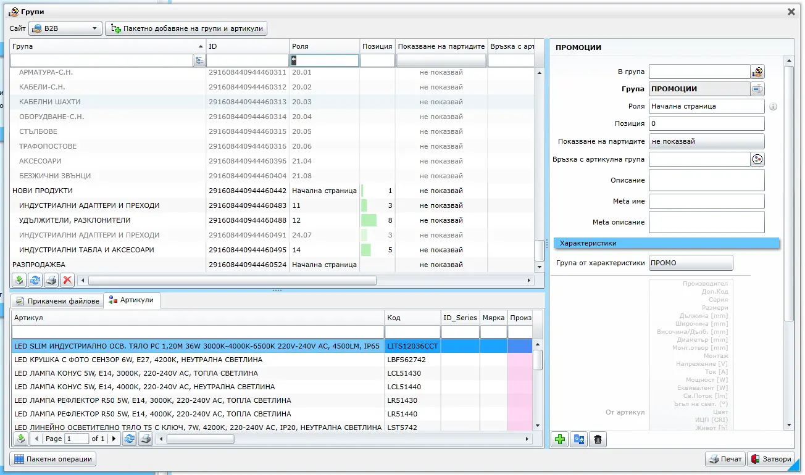Click the ID column filter field
Image resolution: width=805 pixels, height=475 pixels.
(x=248, y=60)
